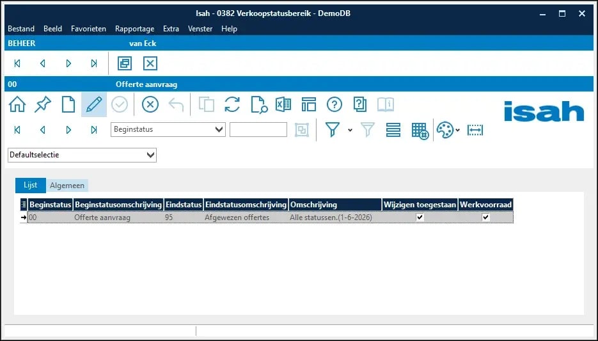This screenshot has height=341, width=598.
Task: Create a new record with the page icon
Action: click(68, 104)
